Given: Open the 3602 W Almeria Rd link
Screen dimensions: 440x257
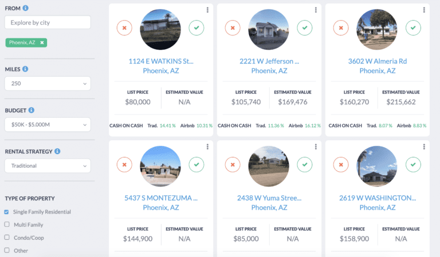Looking at the screenshot, I should coord(377,61).
